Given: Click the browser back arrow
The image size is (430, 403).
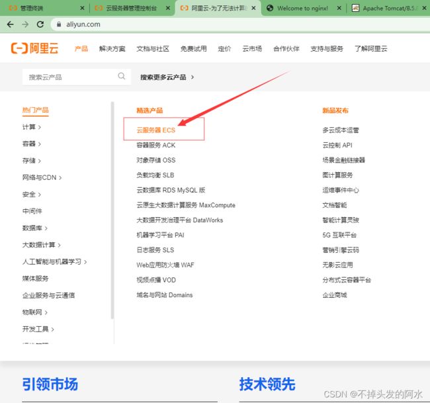Looking at the screenshot, I should [x=10, y=24].
